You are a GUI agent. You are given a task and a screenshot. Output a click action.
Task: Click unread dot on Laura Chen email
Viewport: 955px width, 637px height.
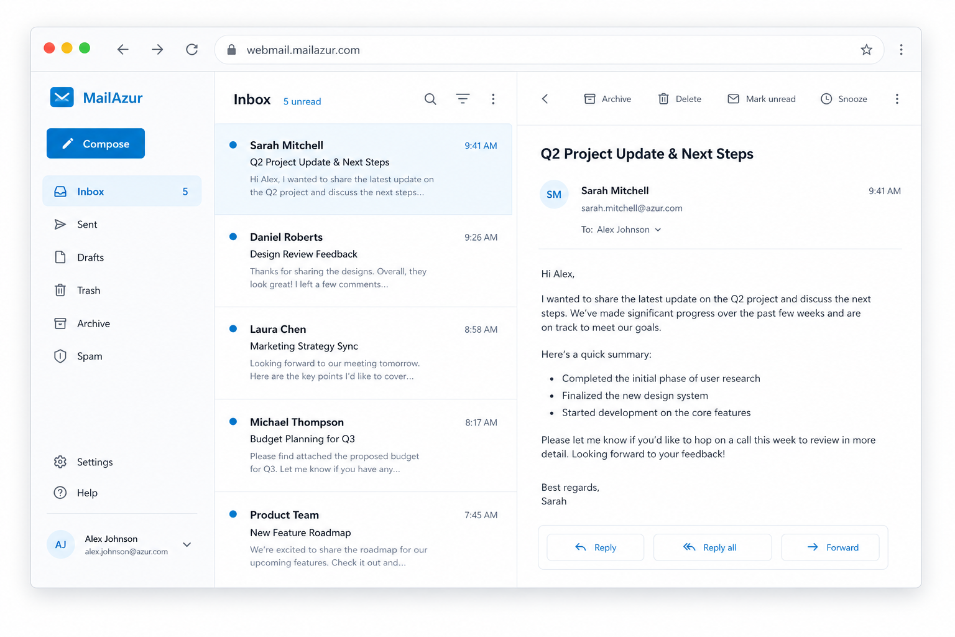coord(233,328)
